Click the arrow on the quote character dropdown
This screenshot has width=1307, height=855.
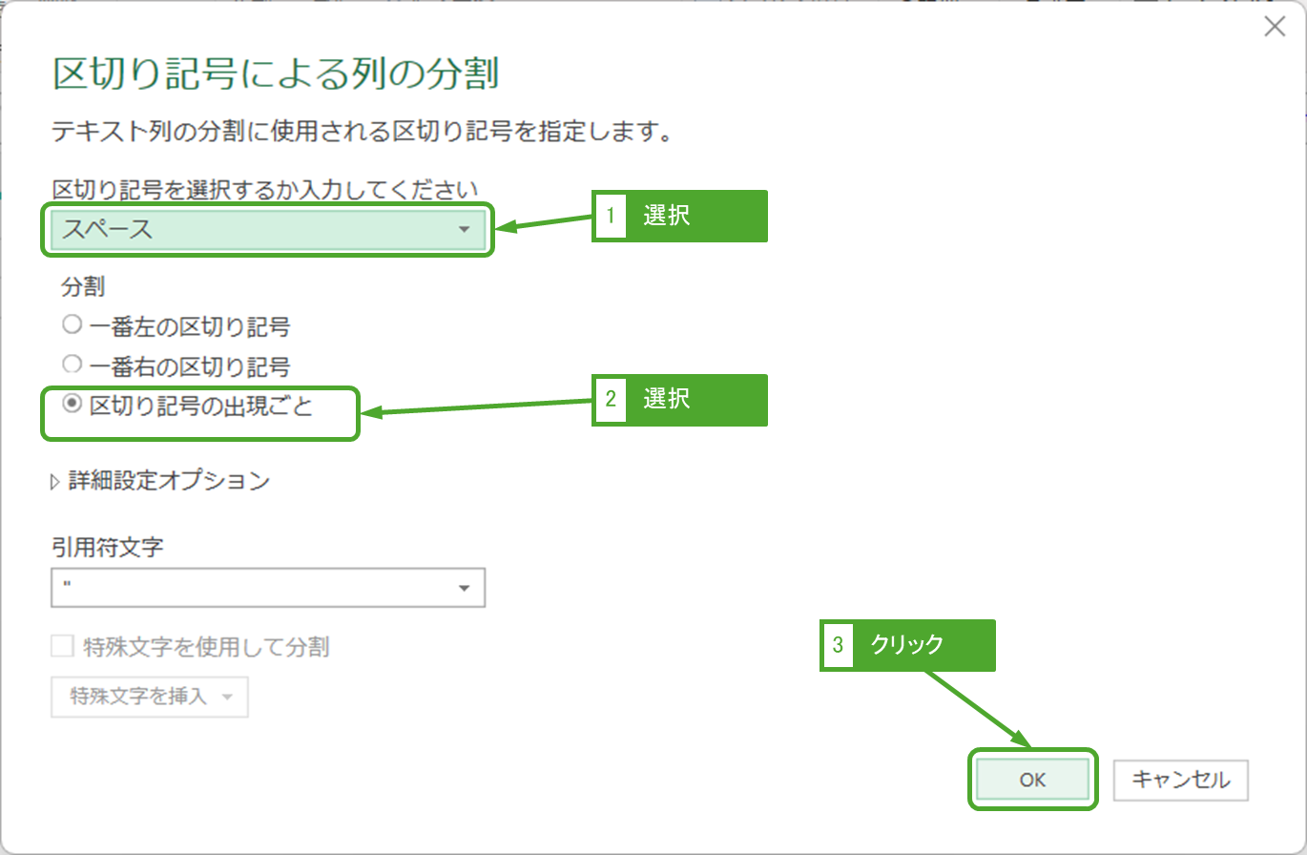(465, 588)
